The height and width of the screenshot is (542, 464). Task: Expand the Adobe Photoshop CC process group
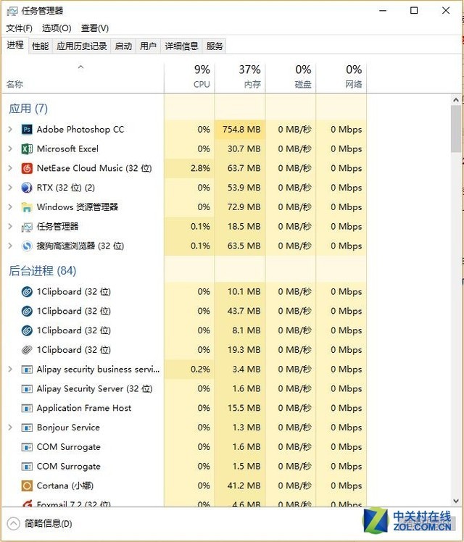pyautogui.click(x=10, y=130)
